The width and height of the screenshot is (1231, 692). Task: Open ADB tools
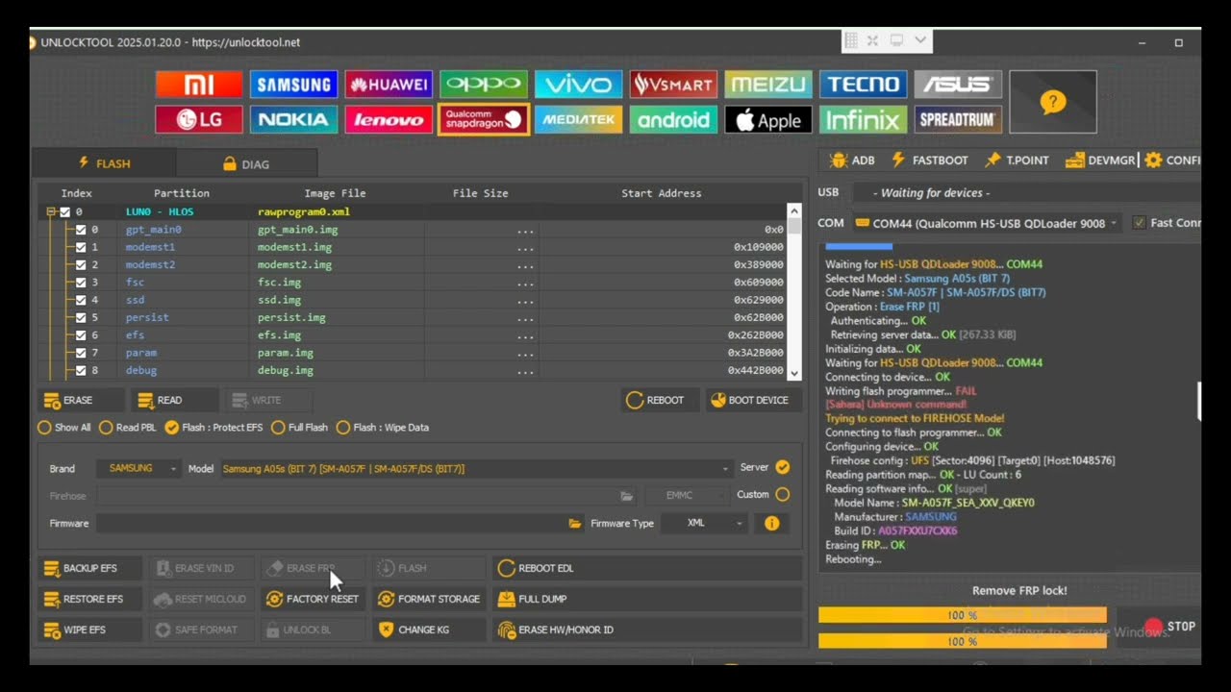[852, 161]
